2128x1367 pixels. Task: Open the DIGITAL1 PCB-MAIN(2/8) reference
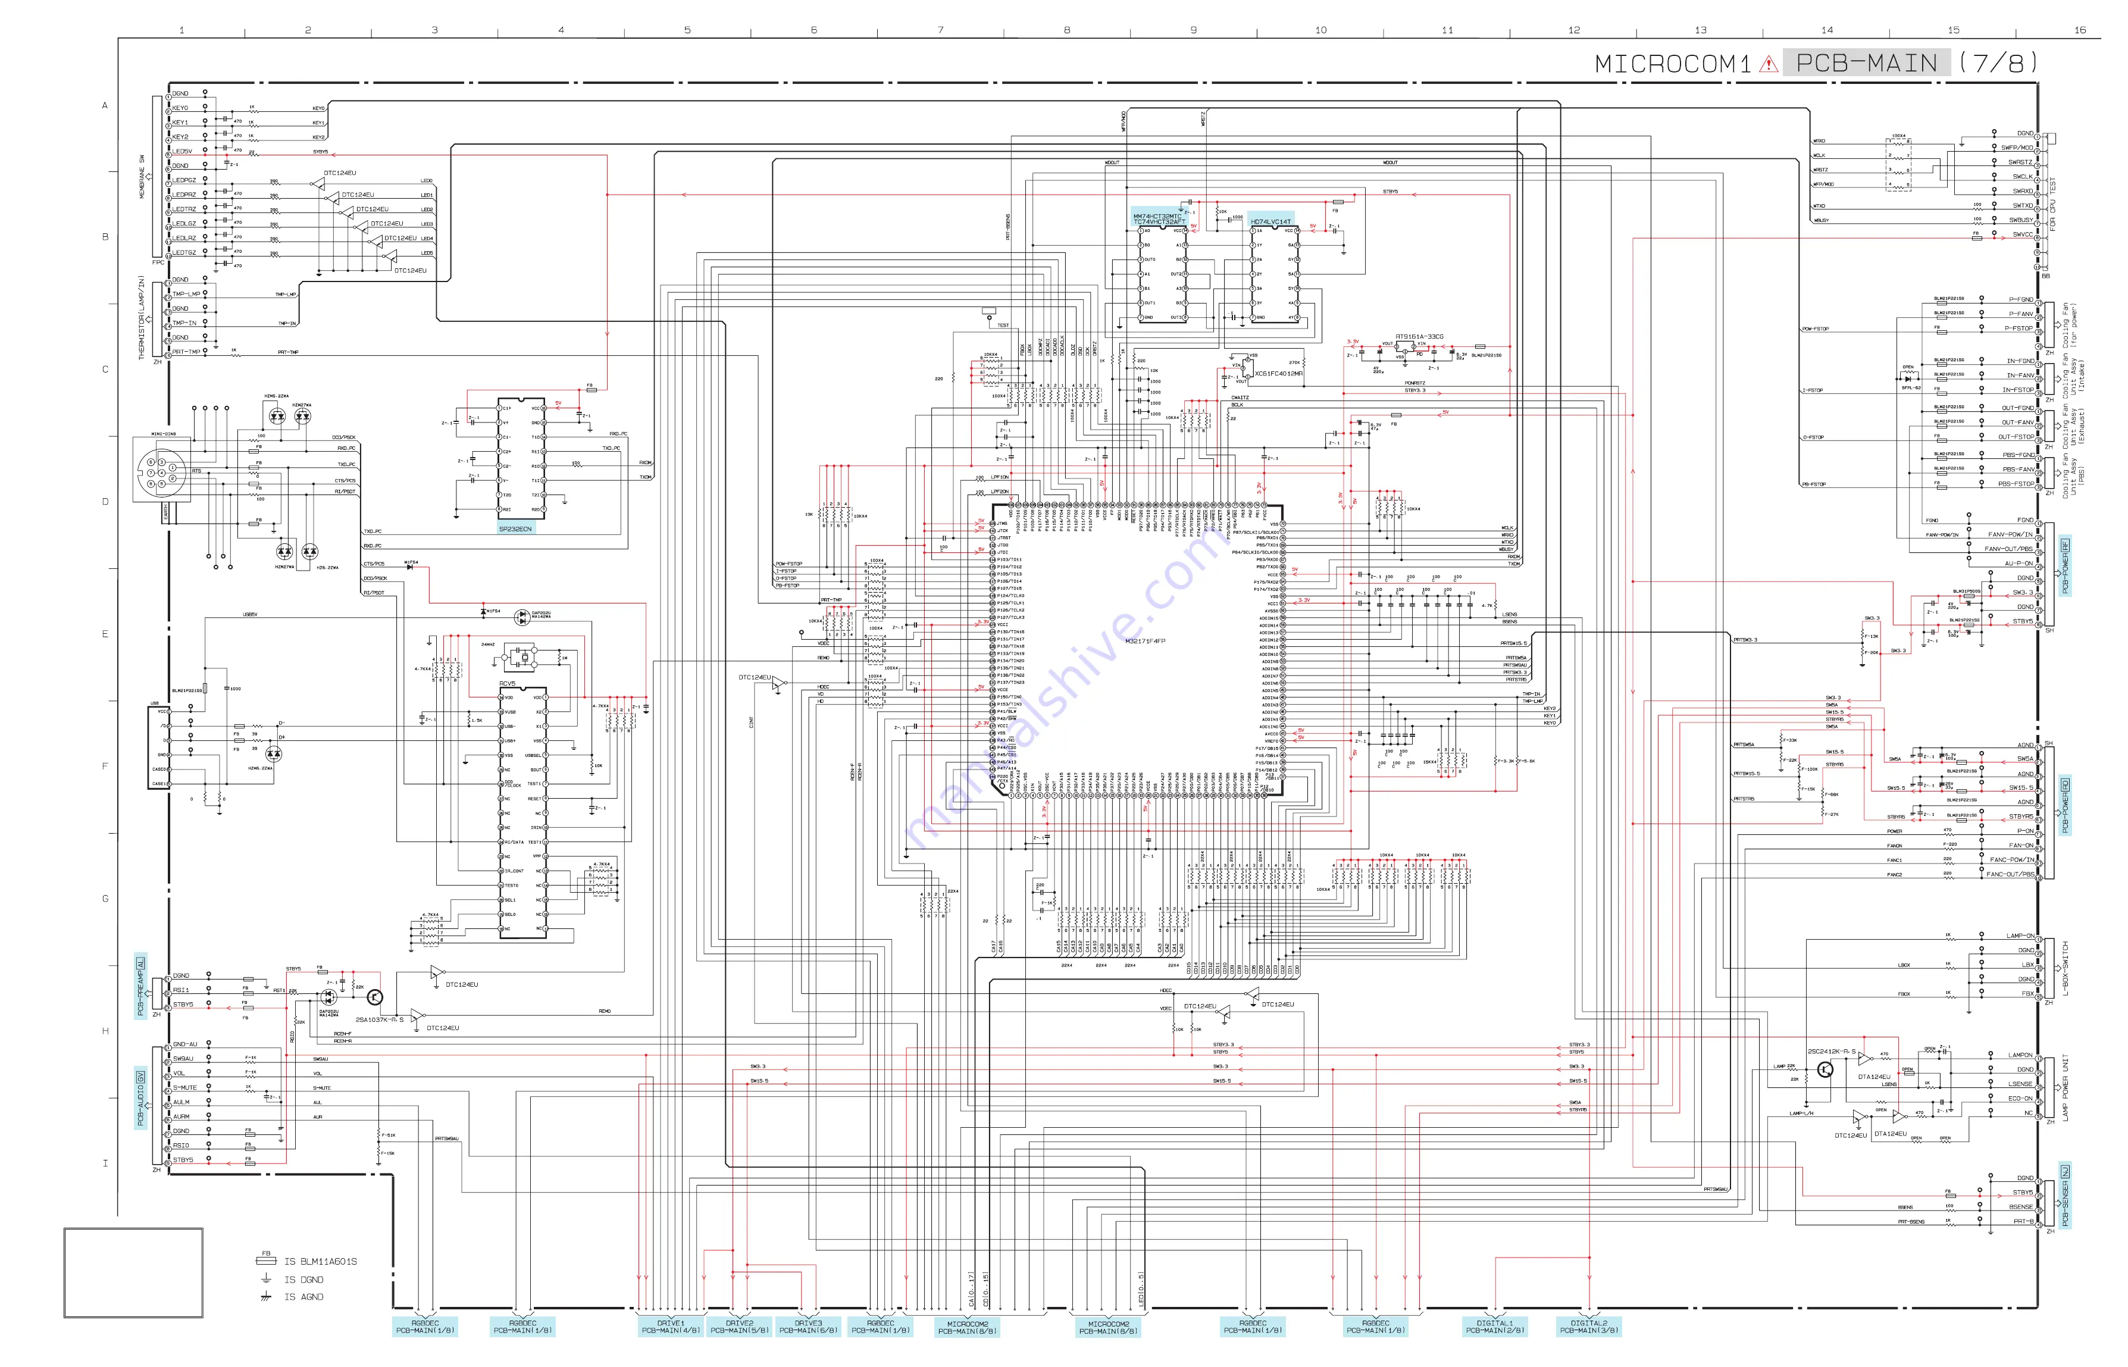point(1494,1326)
